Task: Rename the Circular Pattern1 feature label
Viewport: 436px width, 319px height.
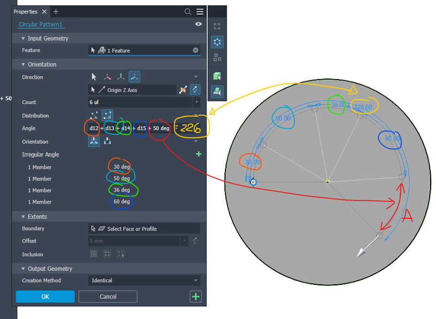Action: pyautogui.click(x=41, y=25)
